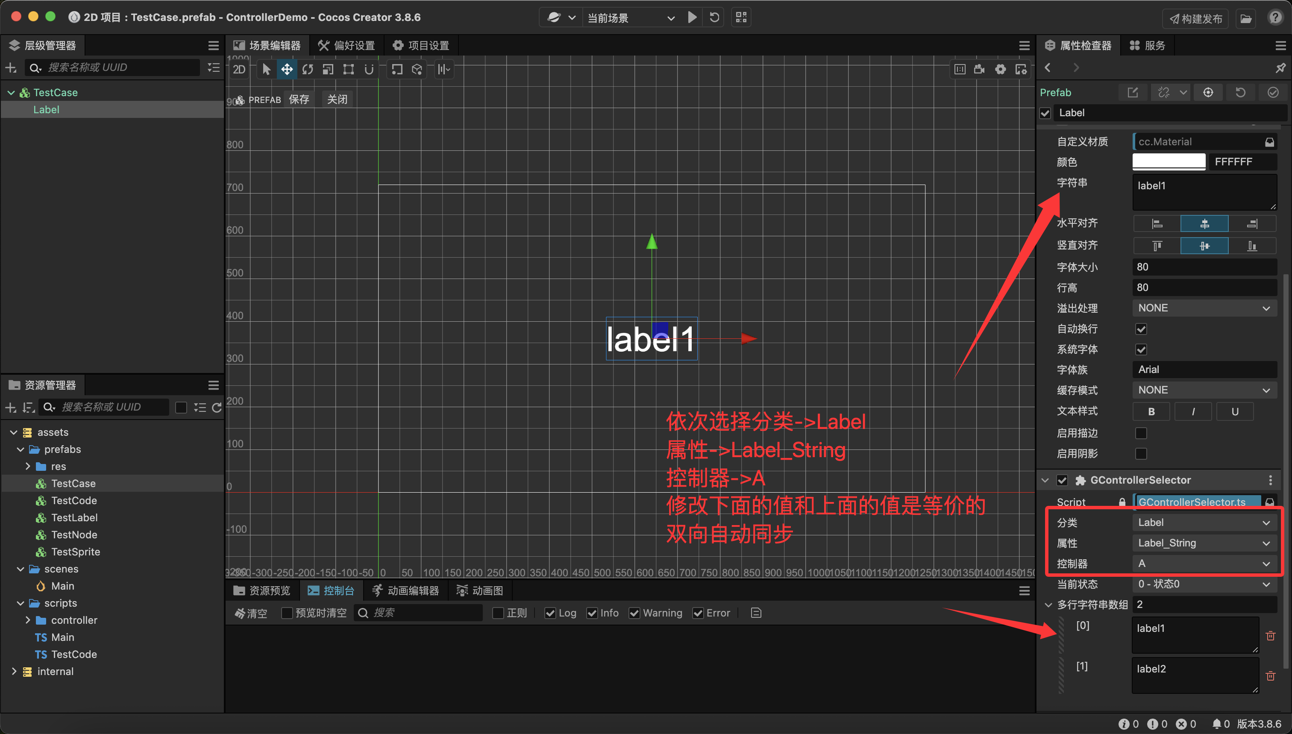1292x734 pixels.
Task: Open the 当前状态 state dropdown
Action: pos(1204,584)
